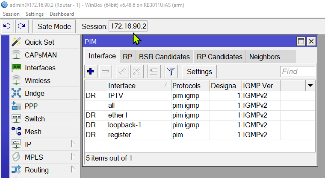325x178 pixels.
Task: Click the Quick Set wand icon
Action: tap(16, 42)
